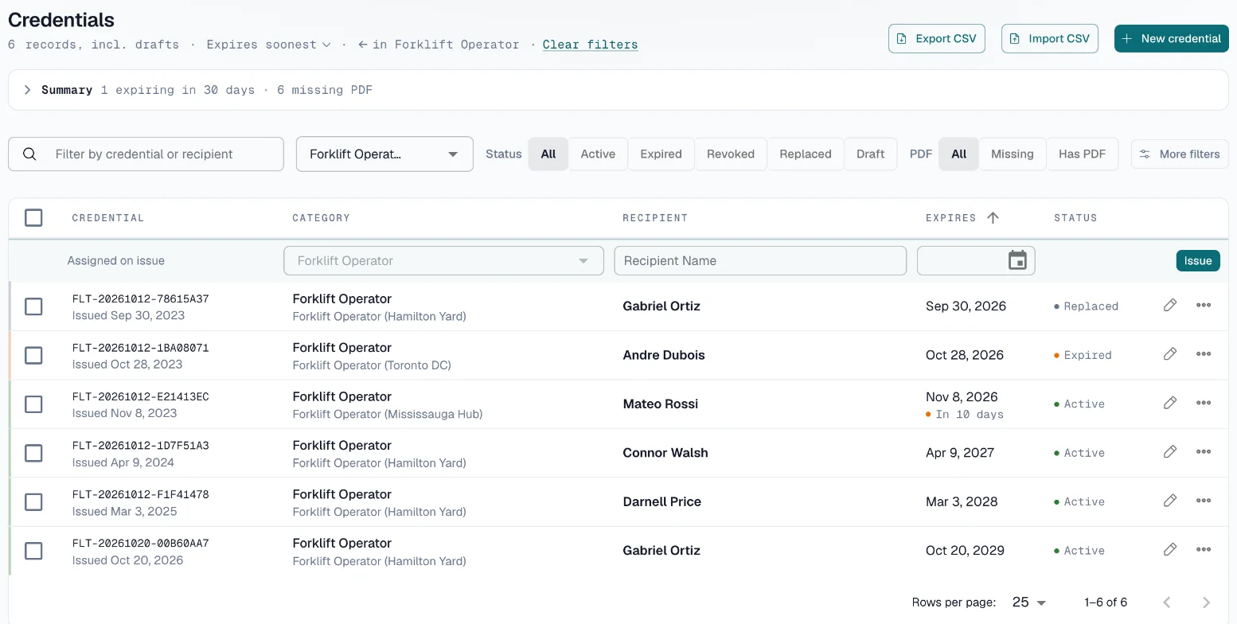Check Darnell Price row checkbox

[33, 502]
